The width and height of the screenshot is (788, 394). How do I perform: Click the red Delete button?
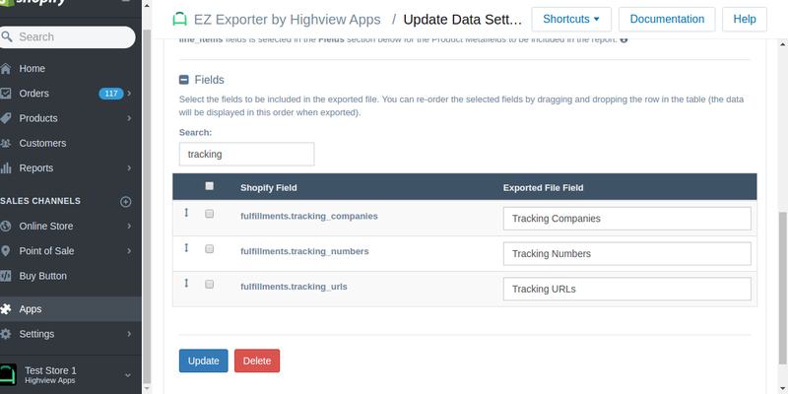(x=257, y=361)
